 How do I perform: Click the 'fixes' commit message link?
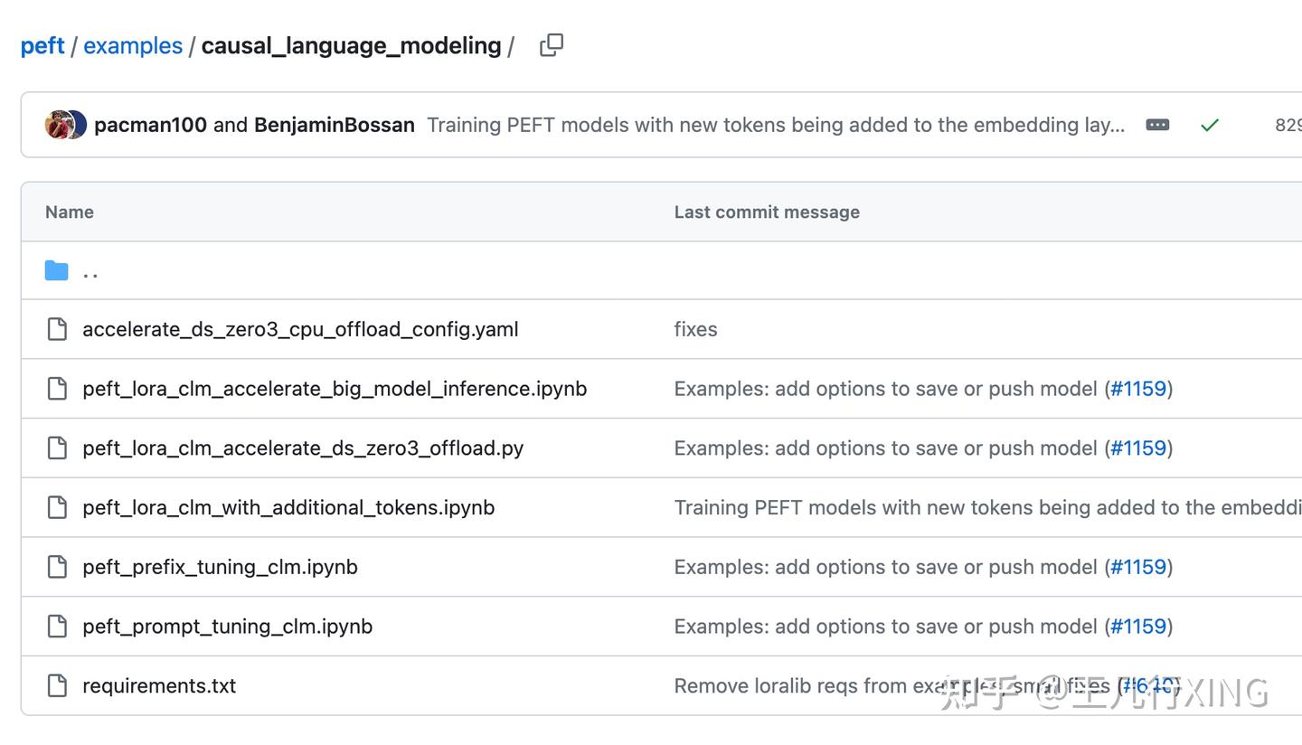[x=695, y=329]
